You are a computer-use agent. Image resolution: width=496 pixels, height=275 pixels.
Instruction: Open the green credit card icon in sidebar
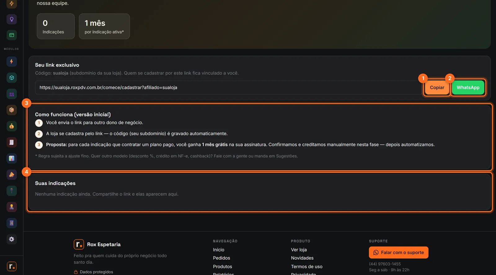click(x=11, y=35)
